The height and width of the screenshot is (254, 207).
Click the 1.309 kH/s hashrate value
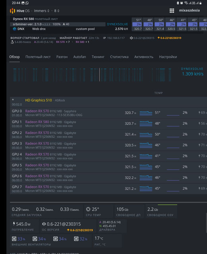193,74
